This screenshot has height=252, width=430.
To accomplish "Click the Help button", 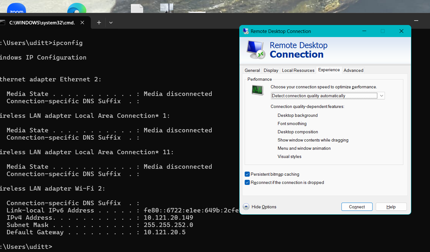I will [x=391, y=207].
